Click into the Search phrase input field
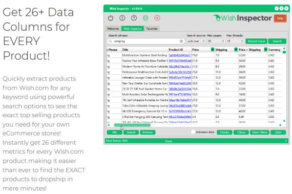292x194 pixels. [146, 41]
